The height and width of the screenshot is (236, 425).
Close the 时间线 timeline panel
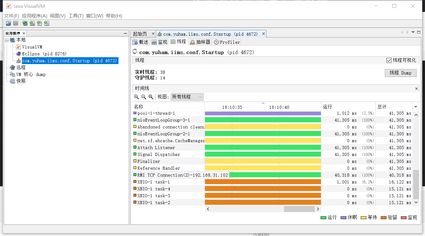417,89
